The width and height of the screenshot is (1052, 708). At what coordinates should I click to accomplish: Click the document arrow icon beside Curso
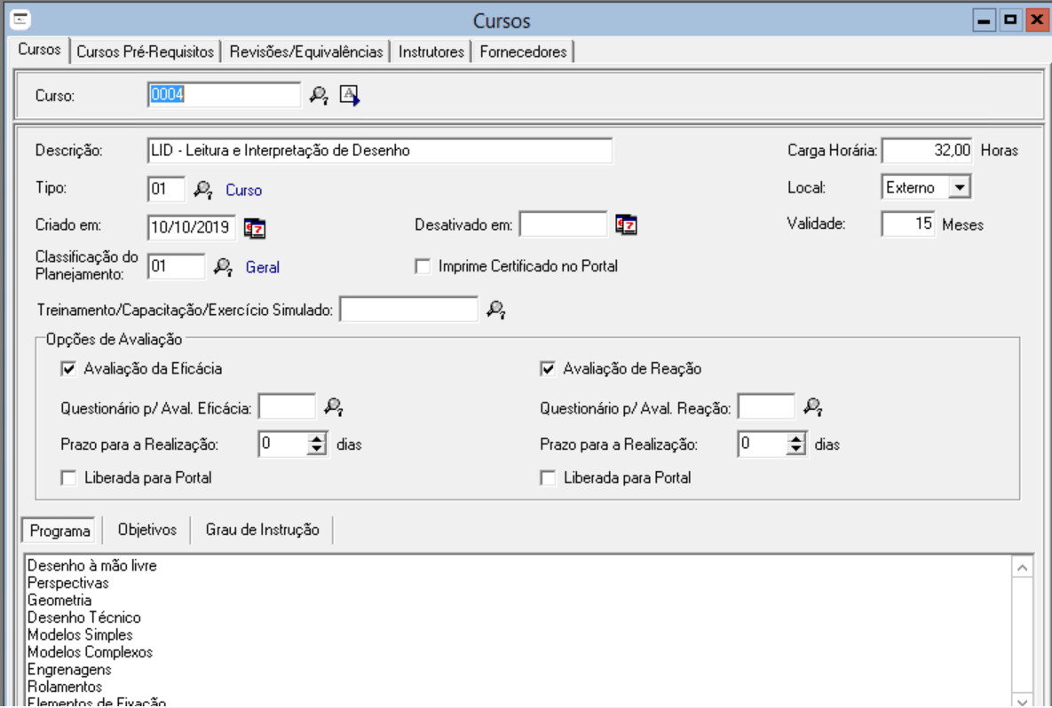pos(350,96)
